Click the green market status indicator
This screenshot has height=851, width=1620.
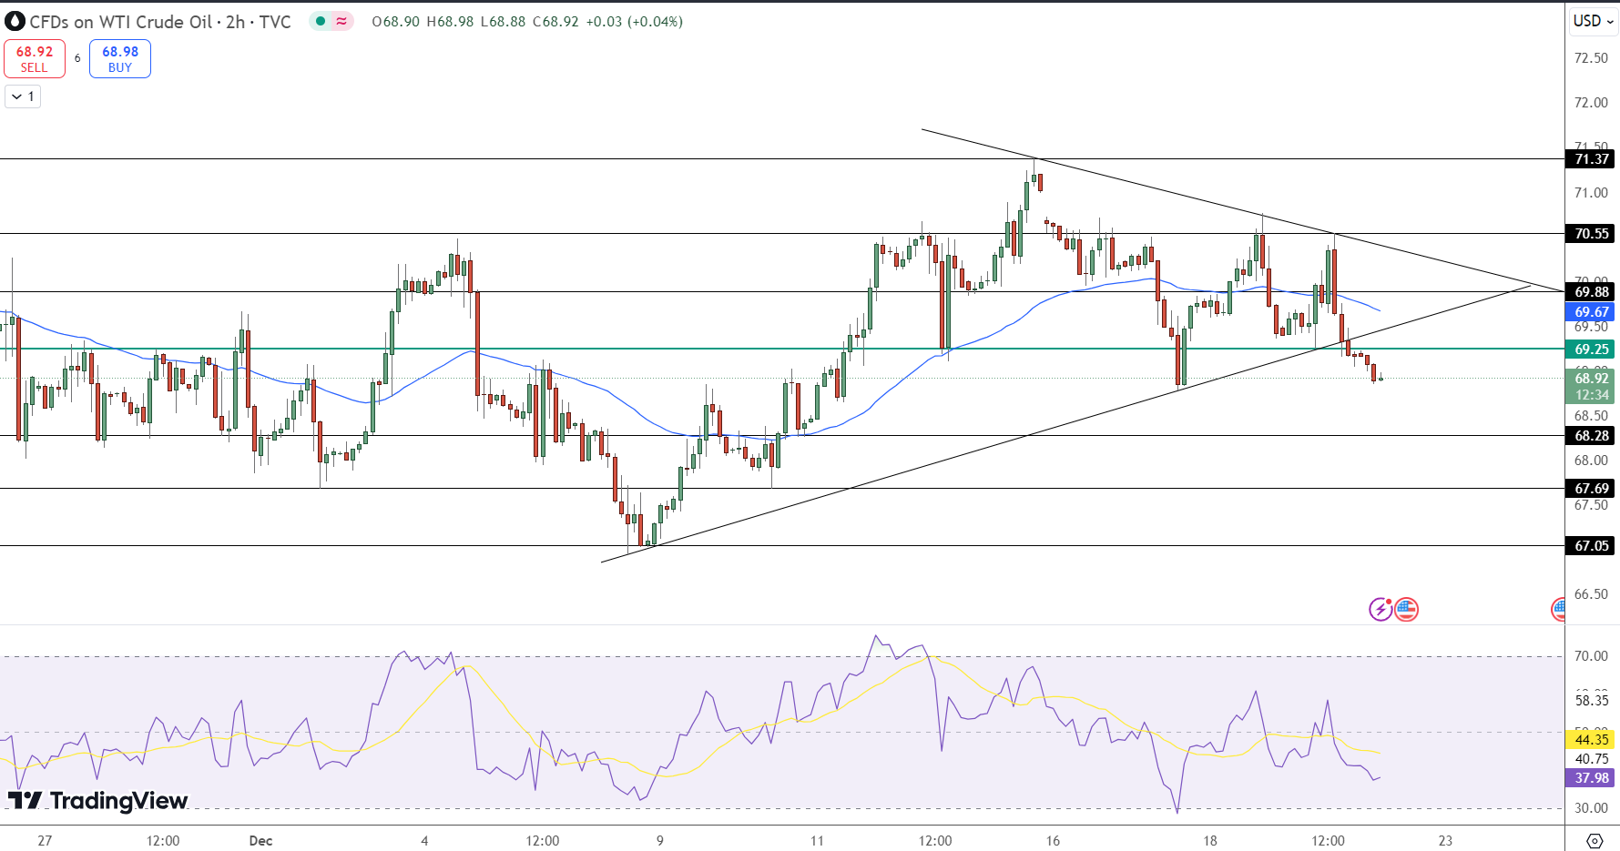[x=321, y=21]
